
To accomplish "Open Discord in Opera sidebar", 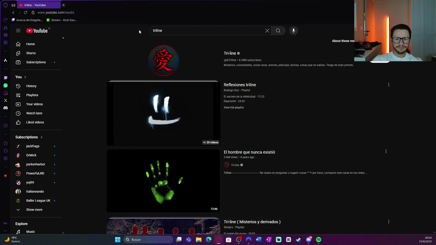I will tap(5, 108).
